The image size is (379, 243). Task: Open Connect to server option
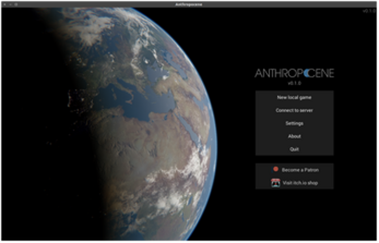coord(295,110)
